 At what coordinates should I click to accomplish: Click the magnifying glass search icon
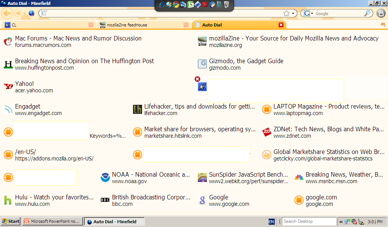tap(367, 13)
